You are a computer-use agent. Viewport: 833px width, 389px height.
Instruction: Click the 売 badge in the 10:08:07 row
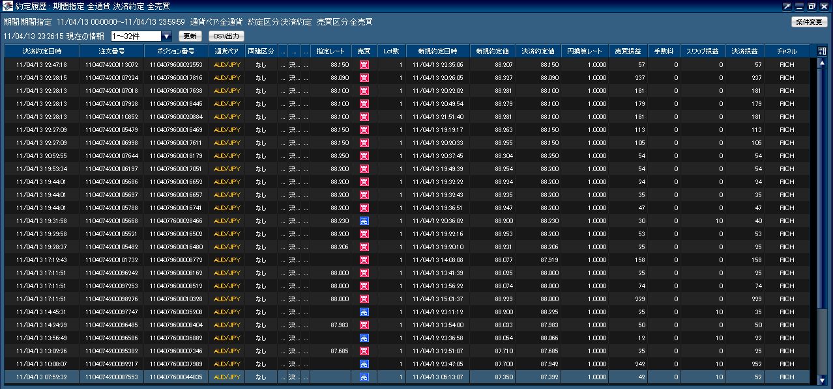pyautogui.click(x=364, y=364)
